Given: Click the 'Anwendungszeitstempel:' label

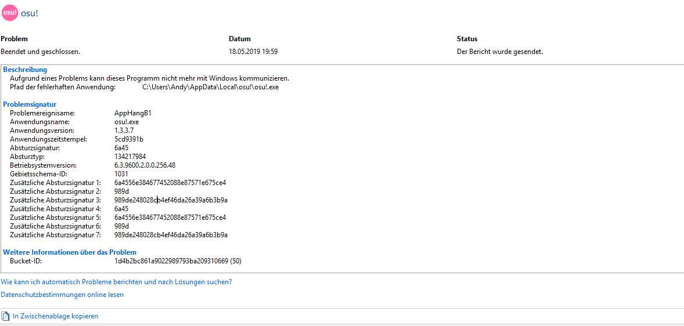Looking at the screenshot, I should (49, 139).
